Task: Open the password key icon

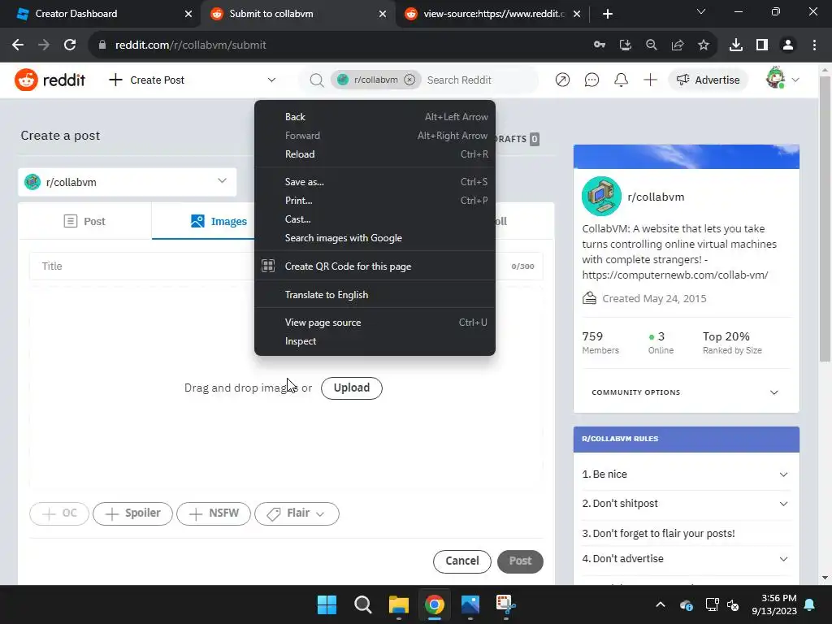Action: pyautogui.click(x=600, y=45)
